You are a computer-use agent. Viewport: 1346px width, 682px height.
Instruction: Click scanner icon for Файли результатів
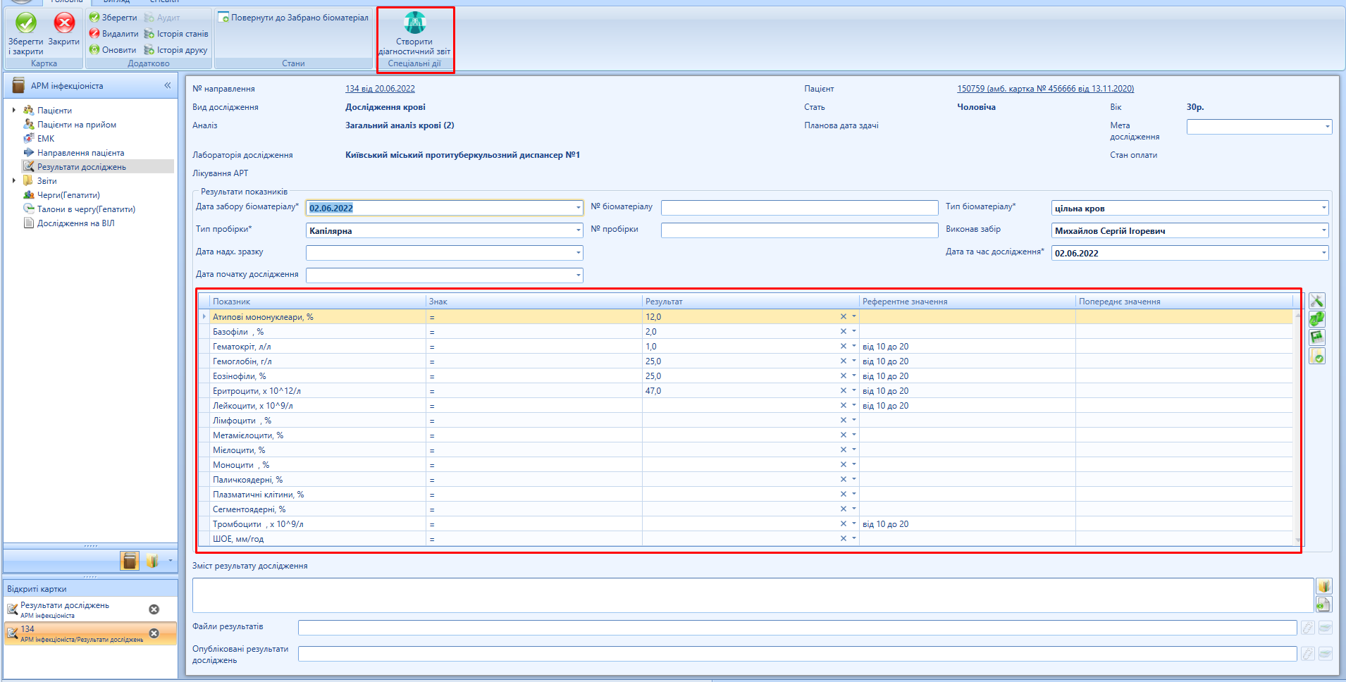1325,627
